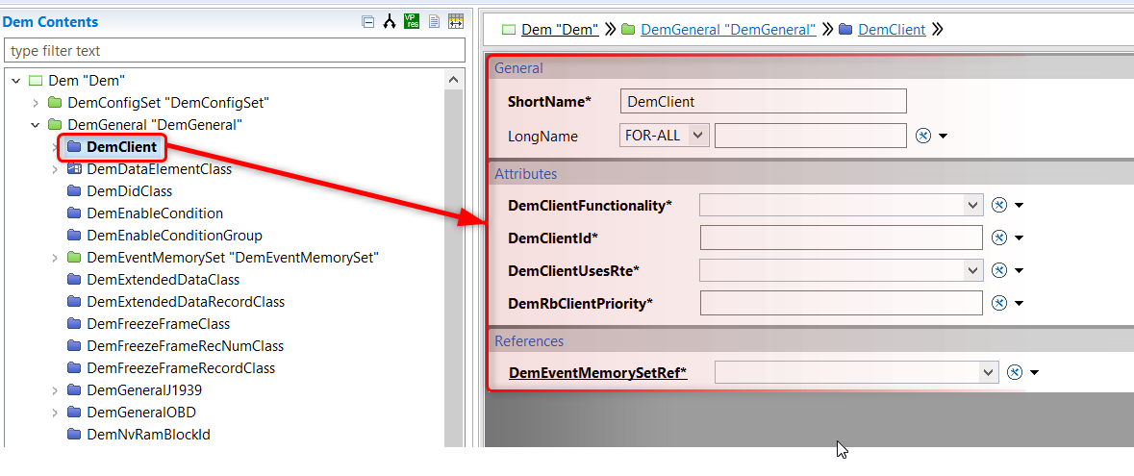This screenshot has height=476, width=1134.
Task: Click into the DemRbClientPriority input field
Action: 841,303
